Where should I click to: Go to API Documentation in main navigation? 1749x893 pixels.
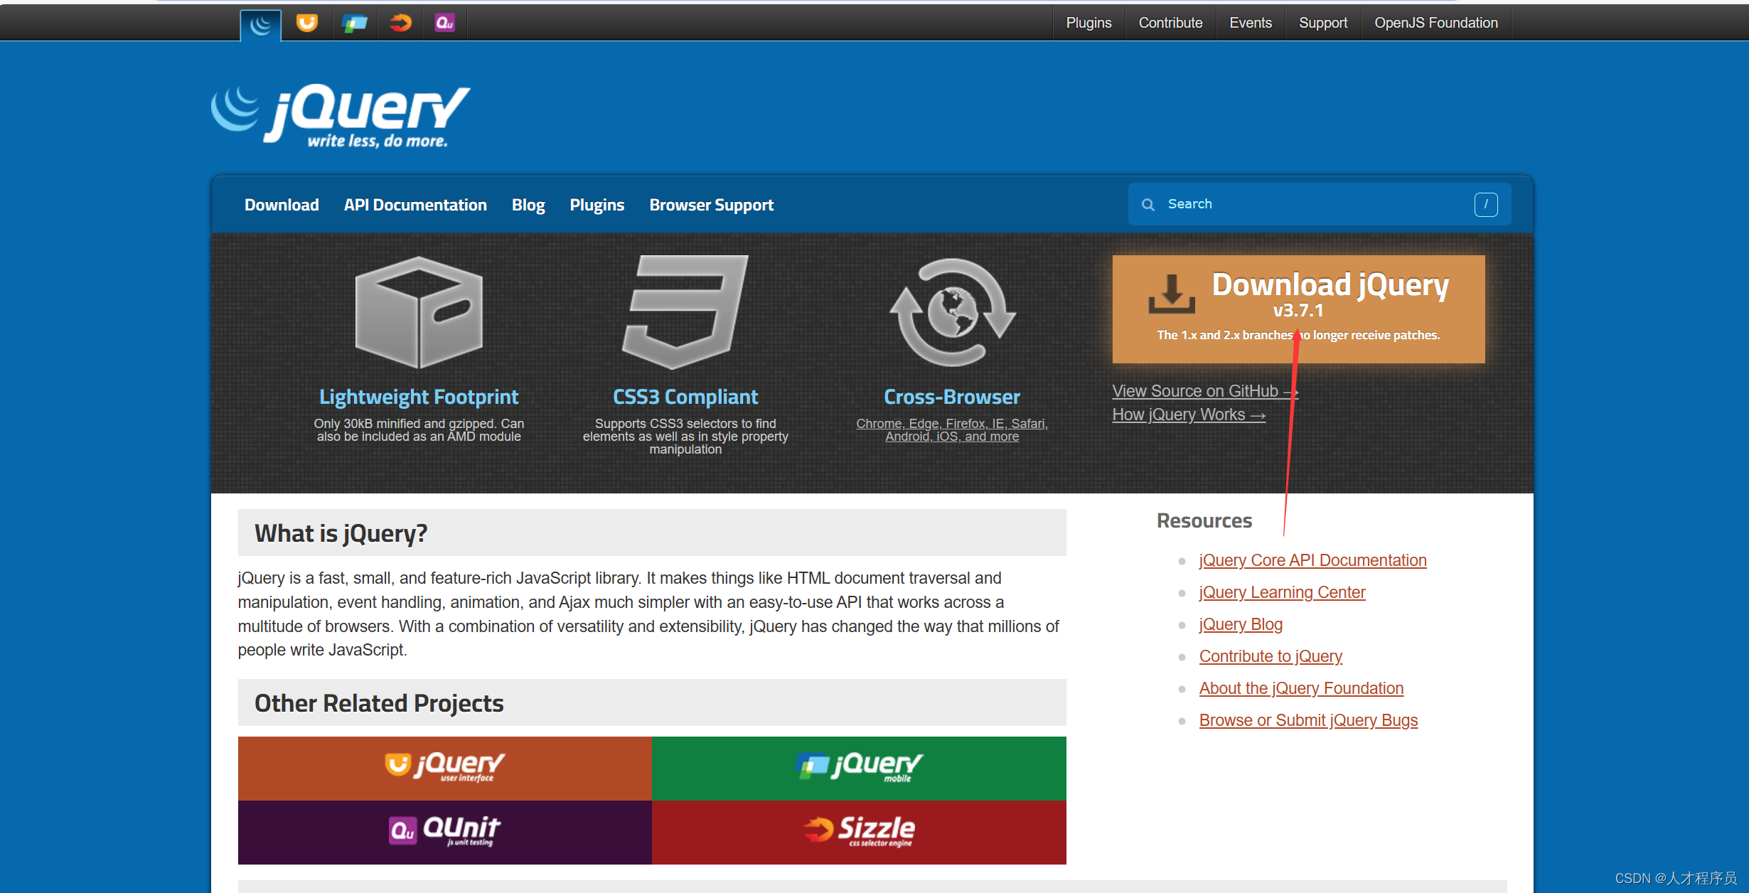click(x=415, y=205)
